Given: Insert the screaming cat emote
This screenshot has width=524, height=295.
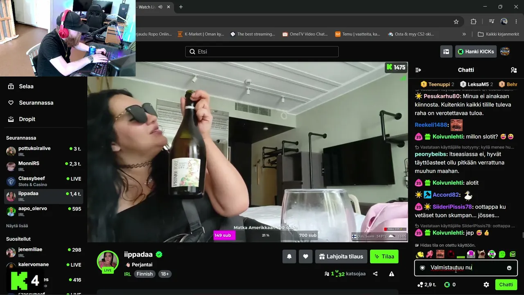Looking at the screenshot, I should 481,254.
